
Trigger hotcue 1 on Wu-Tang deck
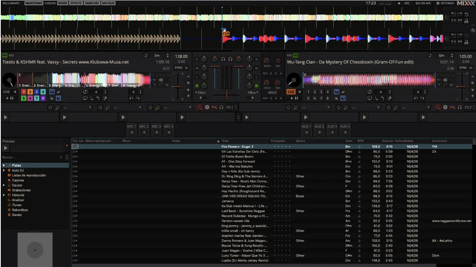(308, 92)
